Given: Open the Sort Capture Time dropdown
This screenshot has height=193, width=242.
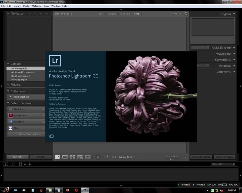Looking at the screenshot, I should pos(126,157).
